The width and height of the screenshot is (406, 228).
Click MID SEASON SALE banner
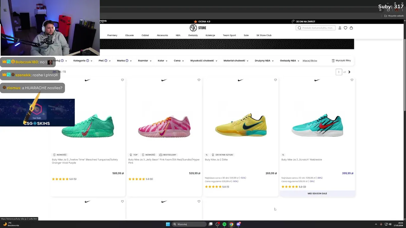(x=317, y=193)
